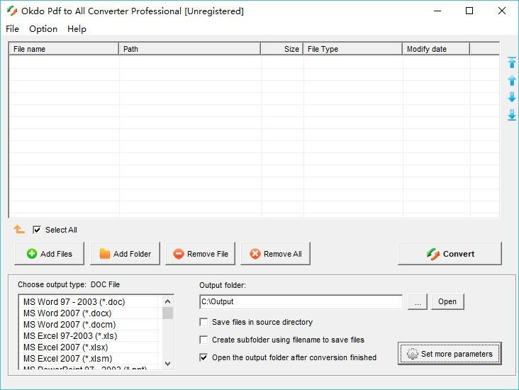Close the Okdo converter window
Image resolution: width=519 pixels, height=390 pixels.
pos(502,11)
